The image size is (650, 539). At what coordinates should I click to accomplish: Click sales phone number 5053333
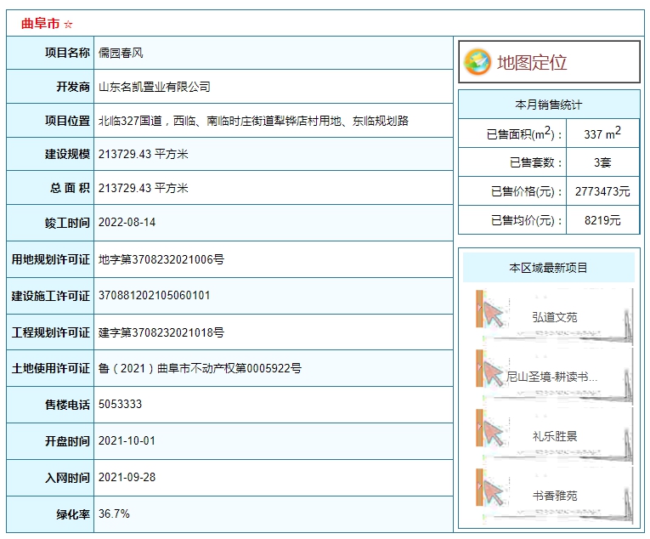(x=120, y=404)
